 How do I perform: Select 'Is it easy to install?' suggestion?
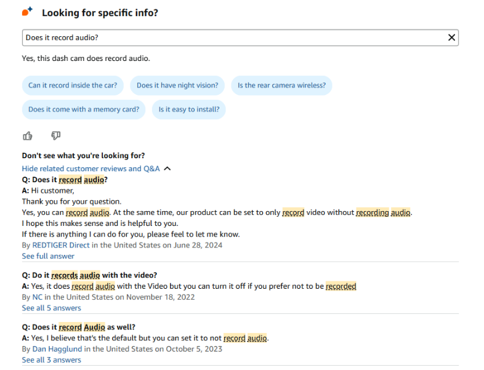coord(189,110)
